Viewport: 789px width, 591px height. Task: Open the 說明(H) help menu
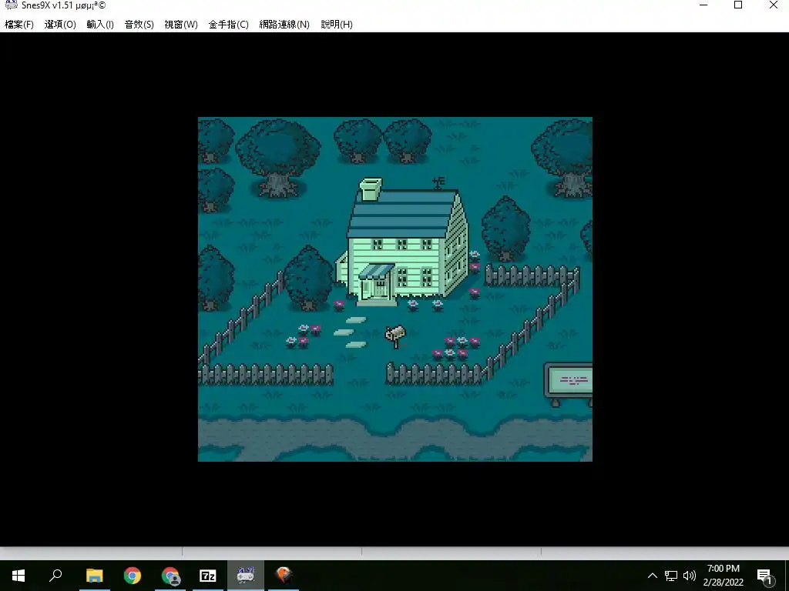[337, 24]
